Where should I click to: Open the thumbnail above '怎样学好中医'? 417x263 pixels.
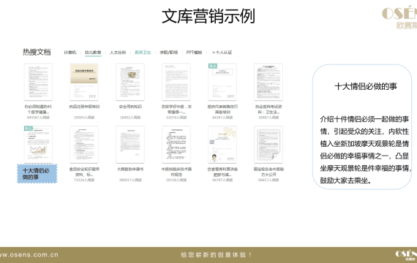(176, 82)
